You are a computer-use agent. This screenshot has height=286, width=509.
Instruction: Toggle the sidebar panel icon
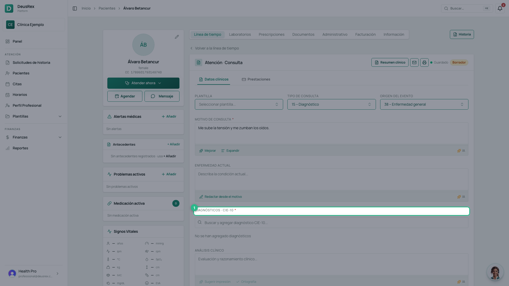[x=75, y=8]
